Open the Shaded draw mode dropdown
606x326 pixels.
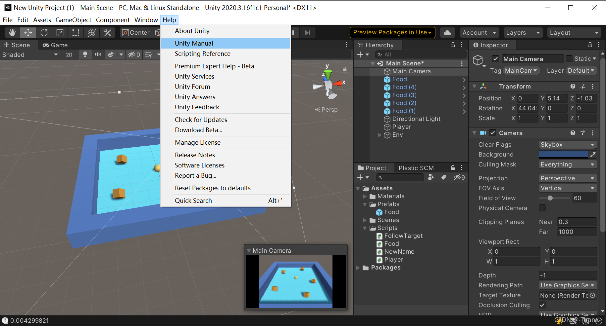[x=30, y=54]
